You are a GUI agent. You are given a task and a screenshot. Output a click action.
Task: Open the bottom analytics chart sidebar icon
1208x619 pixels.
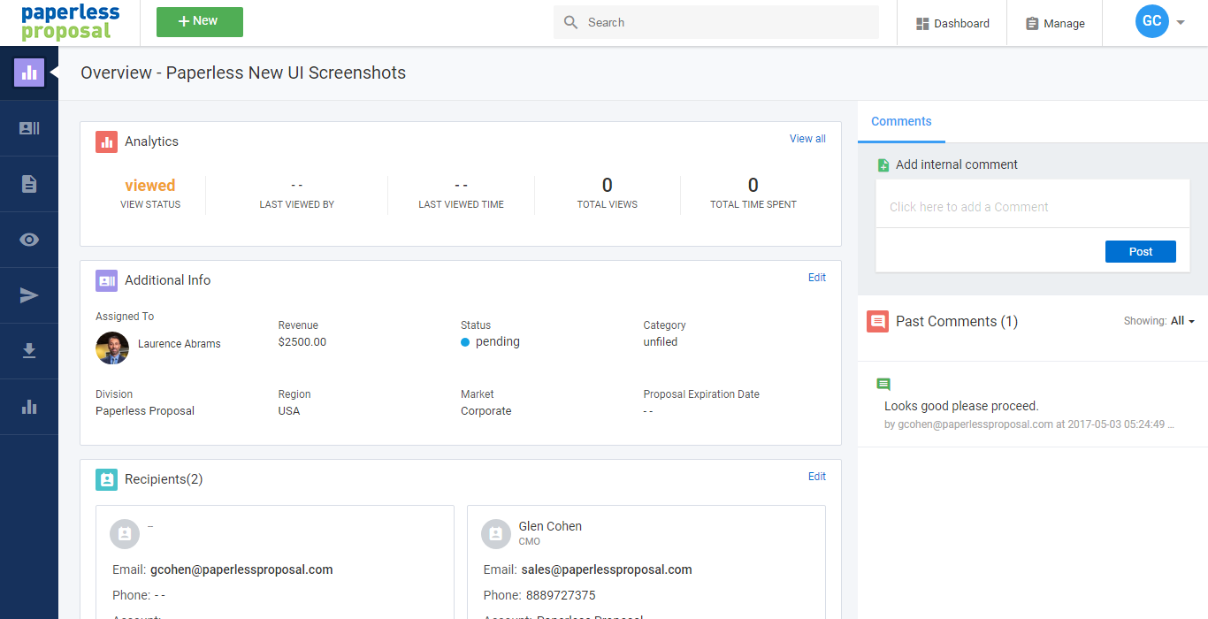tap(29, 407)
